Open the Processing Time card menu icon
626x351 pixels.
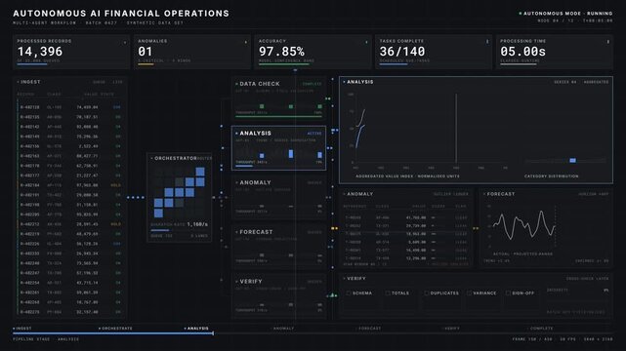point(608,41)
